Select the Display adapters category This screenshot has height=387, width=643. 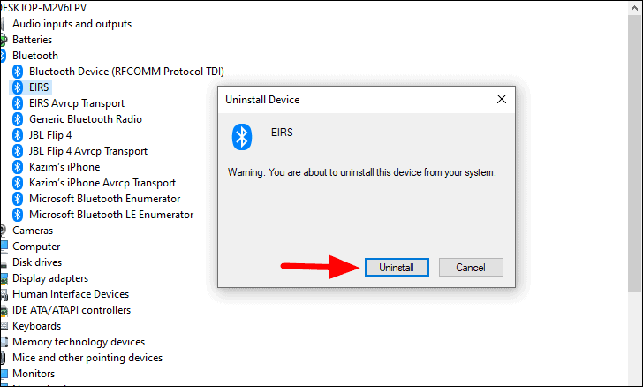50,278
